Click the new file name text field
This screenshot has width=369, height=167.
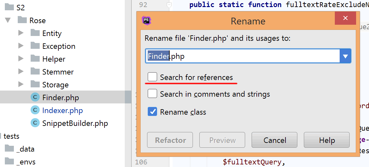(x=242, y=56)
